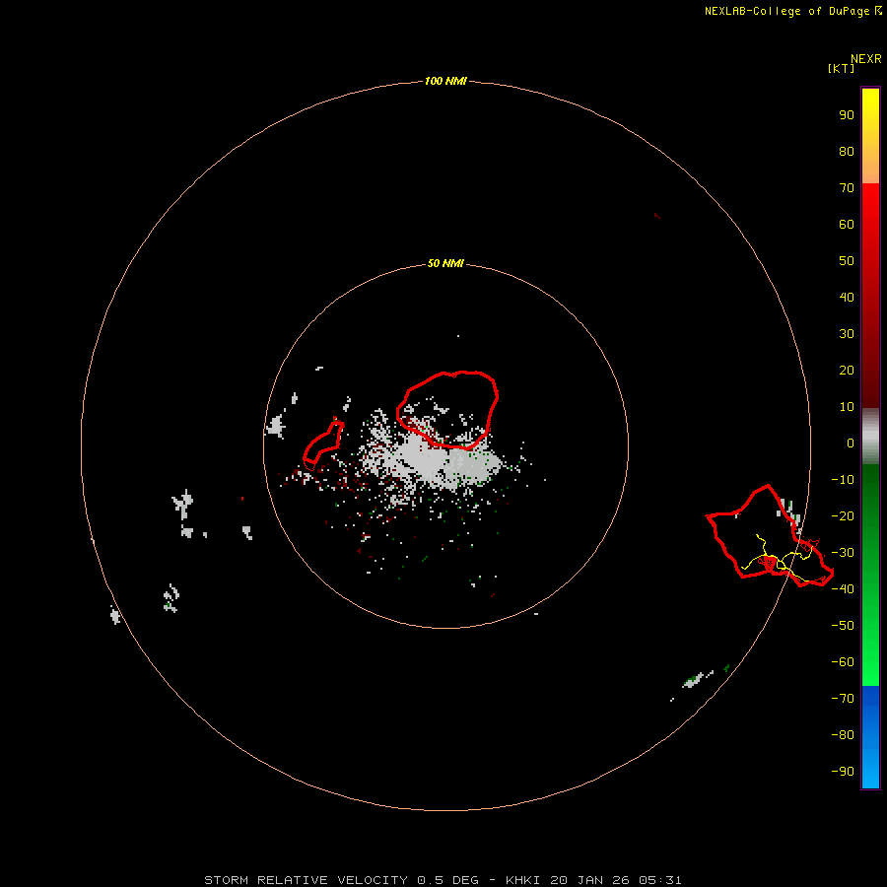The height and width of the screenshot is (887, 887).
Task: Click the -90 value on velocity scale
Action: click(843, 772)
